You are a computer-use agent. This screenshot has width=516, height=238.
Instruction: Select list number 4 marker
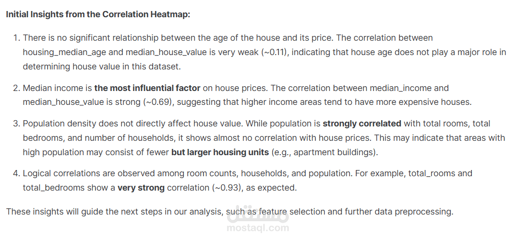(x=16, y=173)
